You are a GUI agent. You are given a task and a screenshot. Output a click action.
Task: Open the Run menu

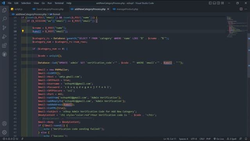coord(50,3)
